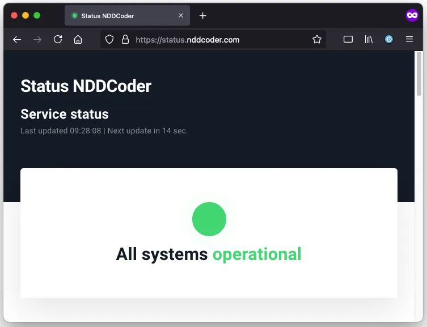Click the green status indicator circle
The width and height of the screenshot is (427, 327).
(x=209, y=219)
